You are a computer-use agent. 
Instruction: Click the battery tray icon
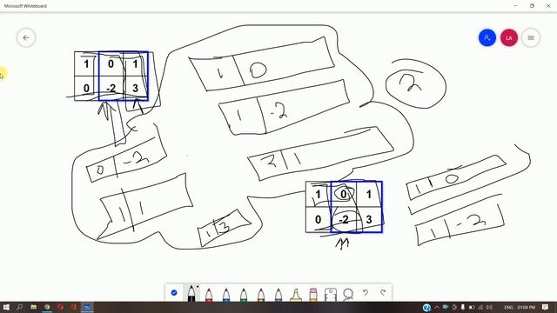[472, 307]
